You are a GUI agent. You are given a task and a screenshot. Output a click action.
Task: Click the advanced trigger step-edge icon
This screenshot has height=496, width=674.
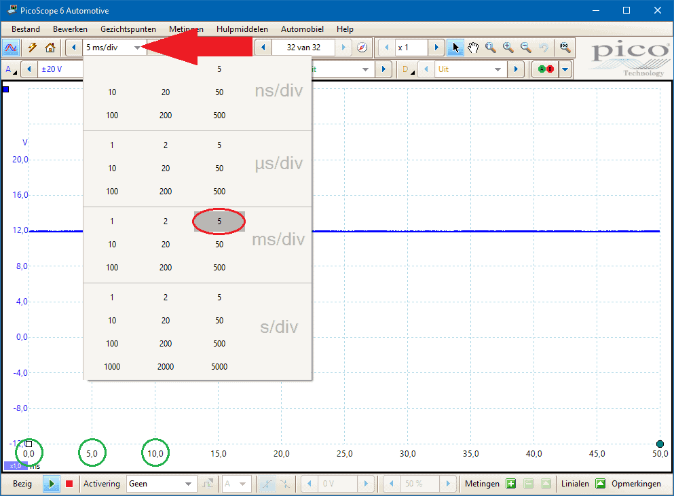[x=208, y=484]
